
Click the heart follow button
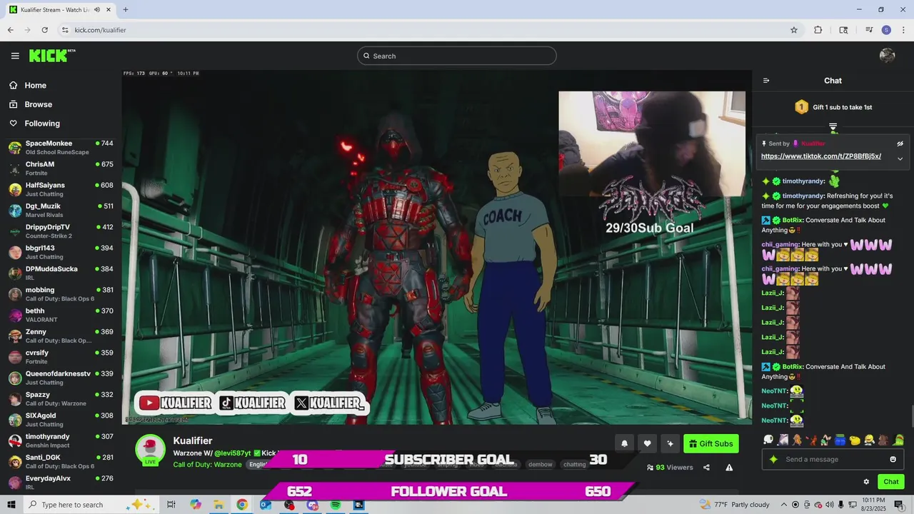647,443
